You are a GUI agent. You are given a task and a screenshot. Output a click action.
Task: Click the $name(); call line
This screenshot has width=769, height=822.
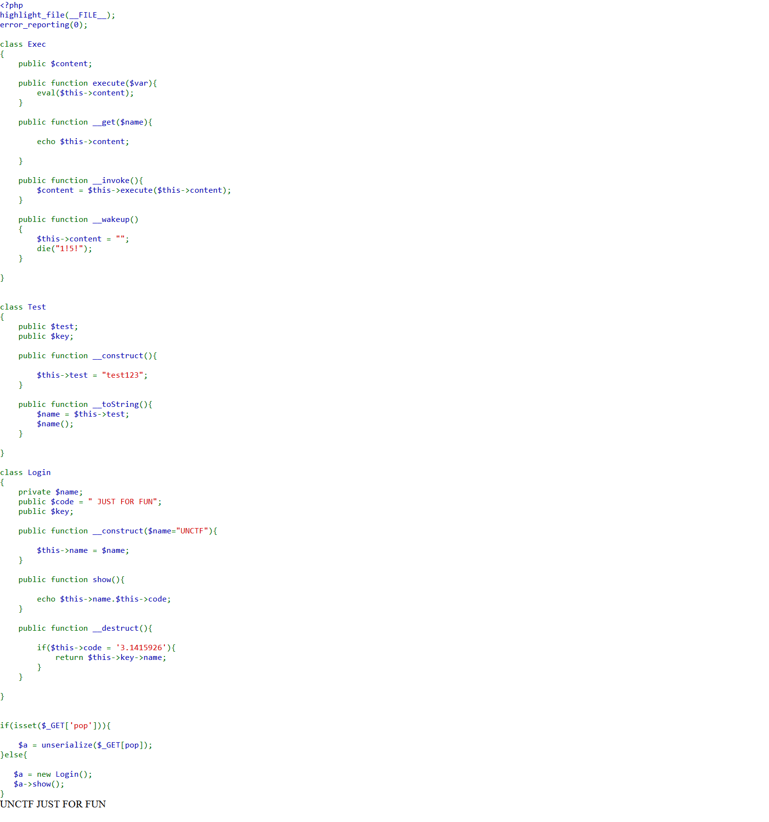[x=55, y=424]
